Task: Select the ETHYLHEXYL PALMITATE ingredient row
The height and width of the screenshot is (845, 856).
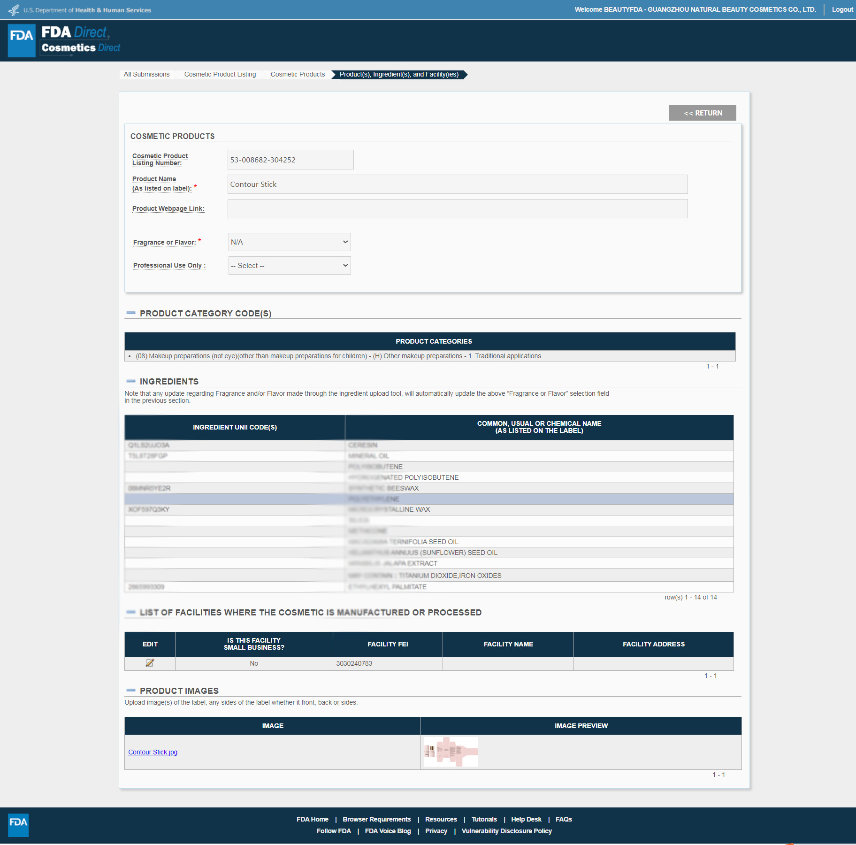Action: tap(429, 587)
